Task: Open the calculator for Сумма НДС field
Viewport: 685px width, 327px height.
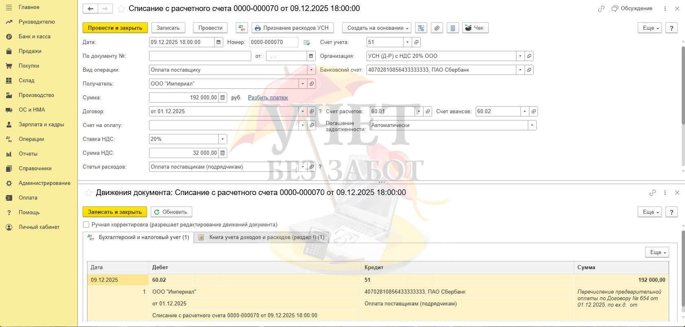Action: point(223,153)
